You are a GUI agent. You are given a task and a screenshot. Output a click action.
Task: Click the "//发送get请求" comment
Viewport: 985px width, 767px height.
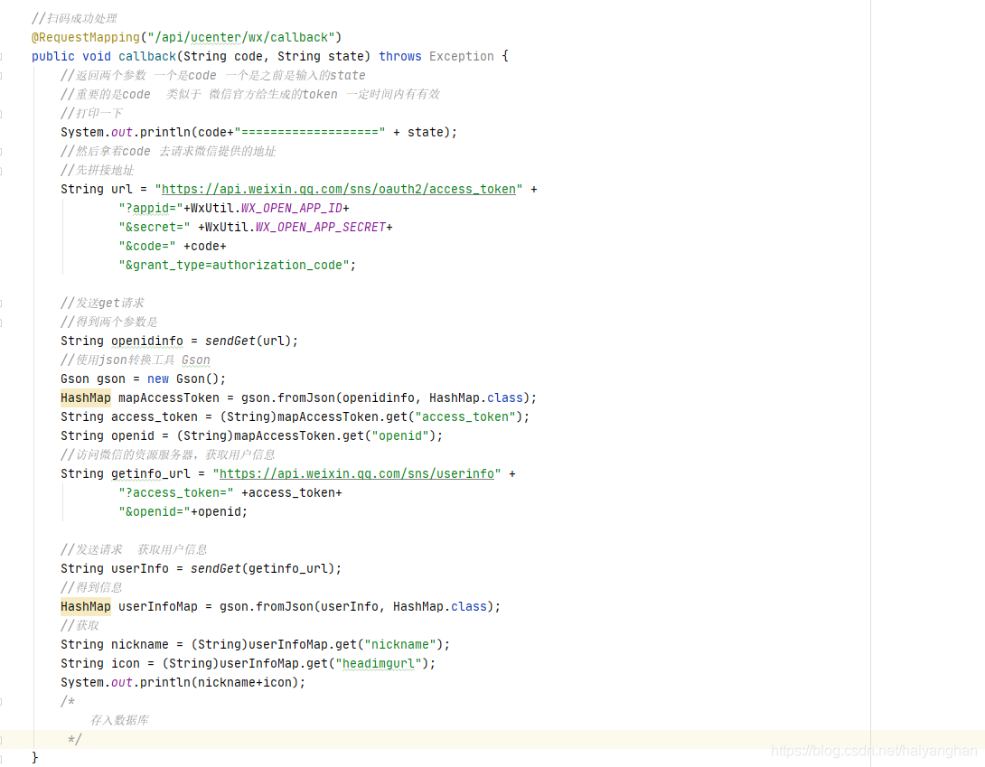tap(102, 303)
